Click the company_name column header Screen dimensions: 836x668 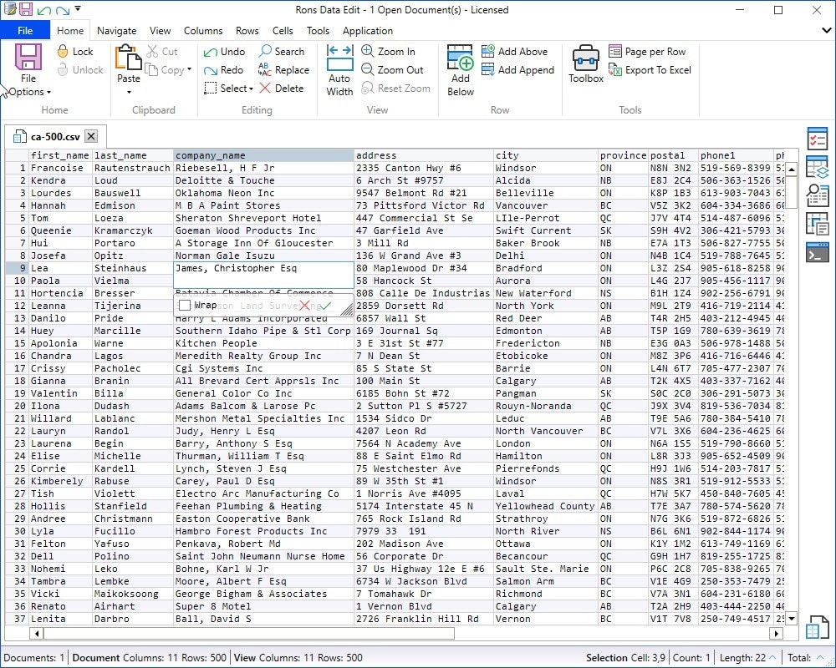click(263, 155)
